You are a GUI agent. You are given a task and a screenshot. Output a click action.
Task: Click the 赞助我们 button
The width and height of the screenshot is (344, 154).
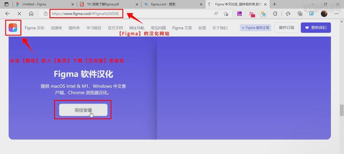[316, 28]
